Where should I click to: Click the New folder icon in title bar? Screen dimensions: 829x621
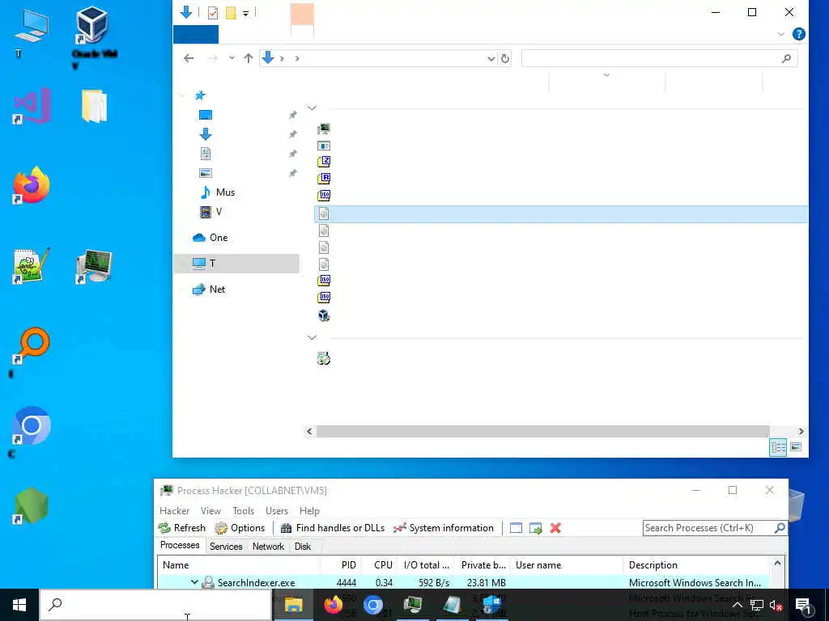click(x=231, y=13)
